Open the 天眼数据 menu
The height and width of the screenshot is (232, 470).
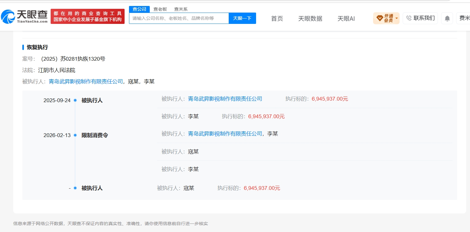point(310,19)
